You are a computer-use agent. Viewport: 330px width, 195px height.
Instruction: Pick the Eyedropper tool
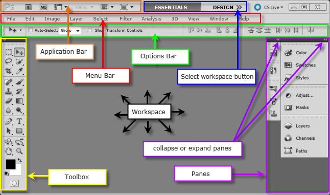point(19,71)
